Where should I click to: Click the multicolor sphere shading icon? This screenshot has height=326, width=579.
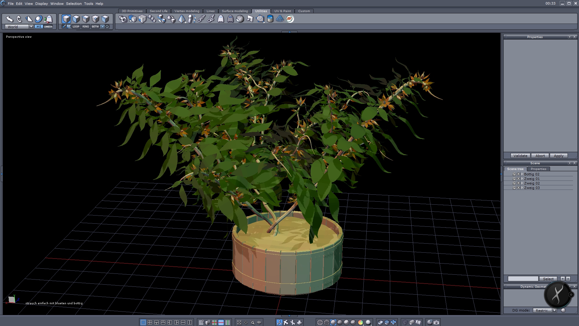click(360, 322)
